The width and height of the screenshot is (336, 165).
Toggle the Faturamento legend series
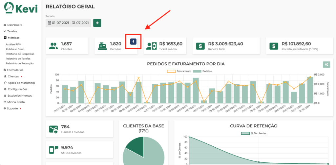(179, 71)
